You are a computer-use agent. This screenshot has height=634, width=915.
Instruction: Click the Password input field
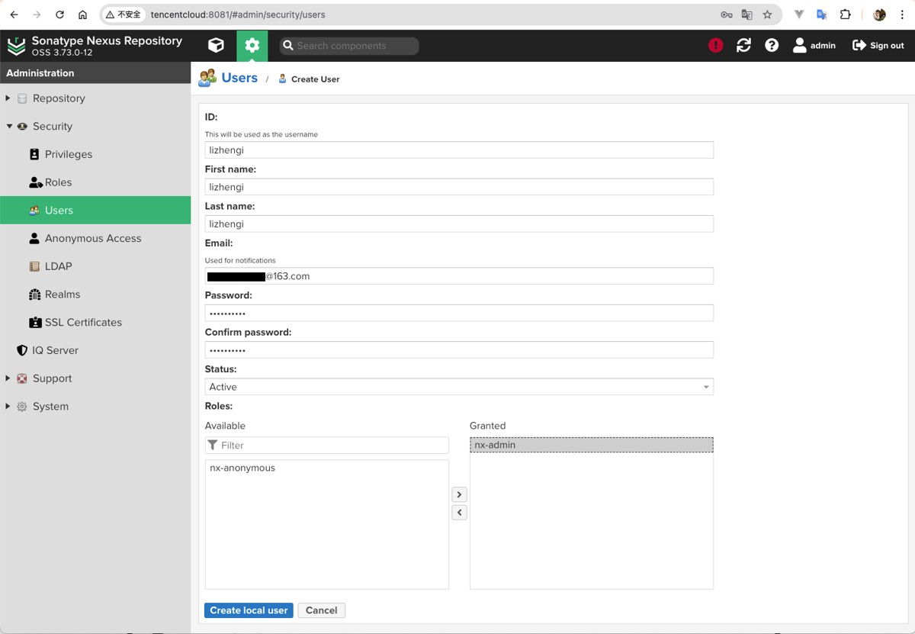click(x=459, y=313)
